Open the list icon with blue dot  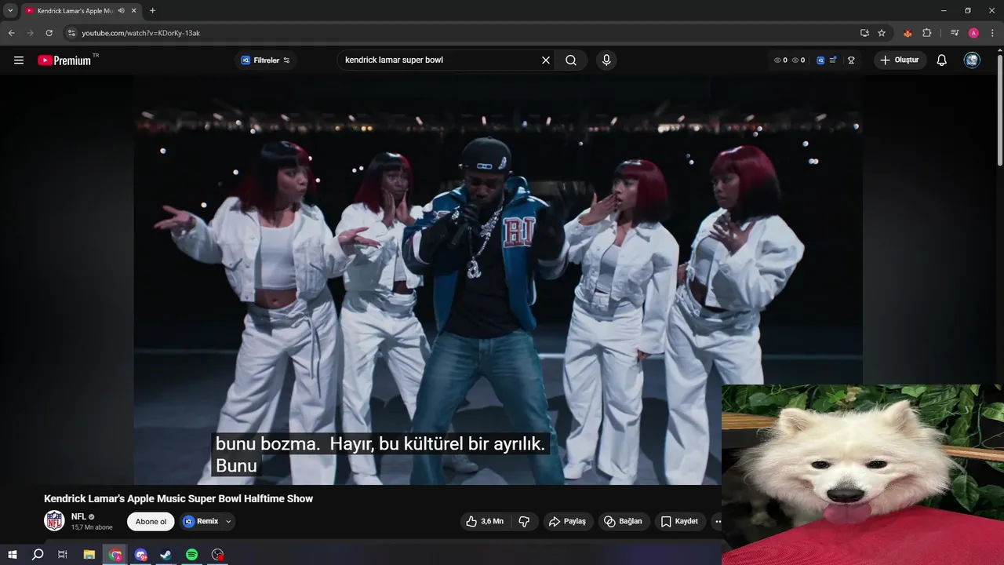coord(833,60)
